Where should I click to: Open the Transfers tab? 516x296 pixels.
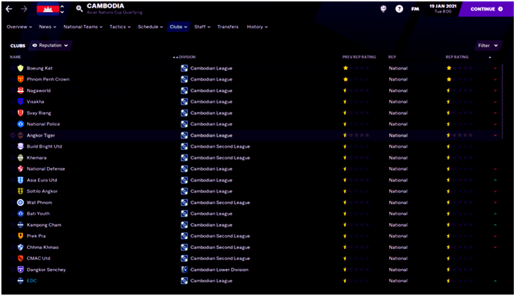tap(227, 26)
